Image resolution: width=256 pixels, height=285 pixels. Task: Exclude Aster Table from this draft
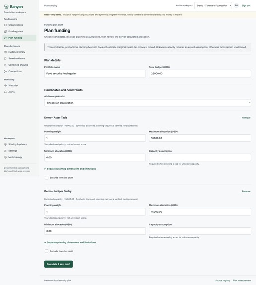pos(47,178)
